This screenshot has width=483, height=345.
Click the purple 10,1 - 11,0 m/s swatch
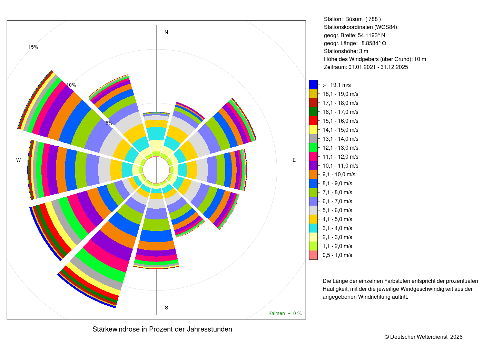(x=313, y=166)
